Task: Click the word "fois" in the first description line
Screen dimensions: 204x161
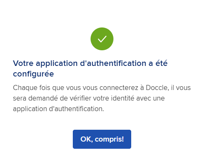Action: click(45, 87)
